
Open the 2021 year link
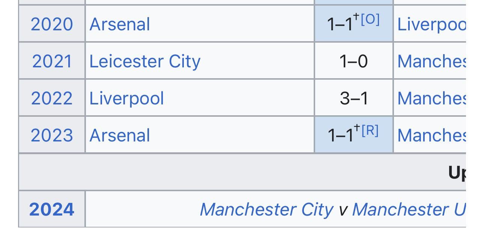(x=52, y=61)
